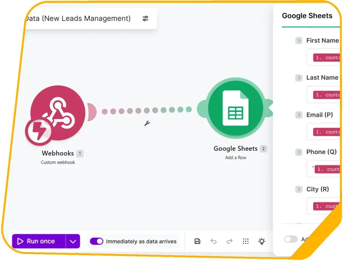The height and width of the screenshot is (261, 350).
Task: Click the Email (P) input field
Action: [323, 132]
